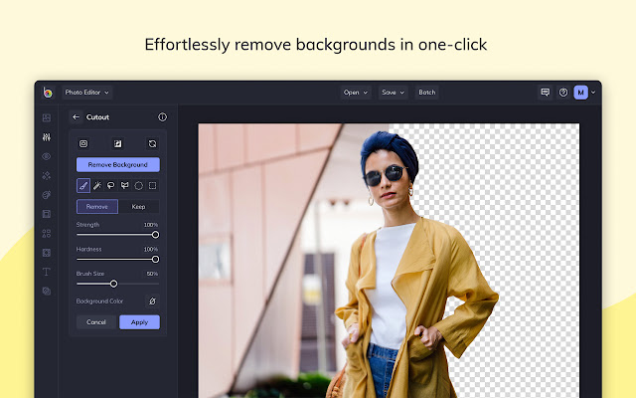Select the Rectangle selection tool
This screenshot has width=636, height=398.
(x=152, y=186)
